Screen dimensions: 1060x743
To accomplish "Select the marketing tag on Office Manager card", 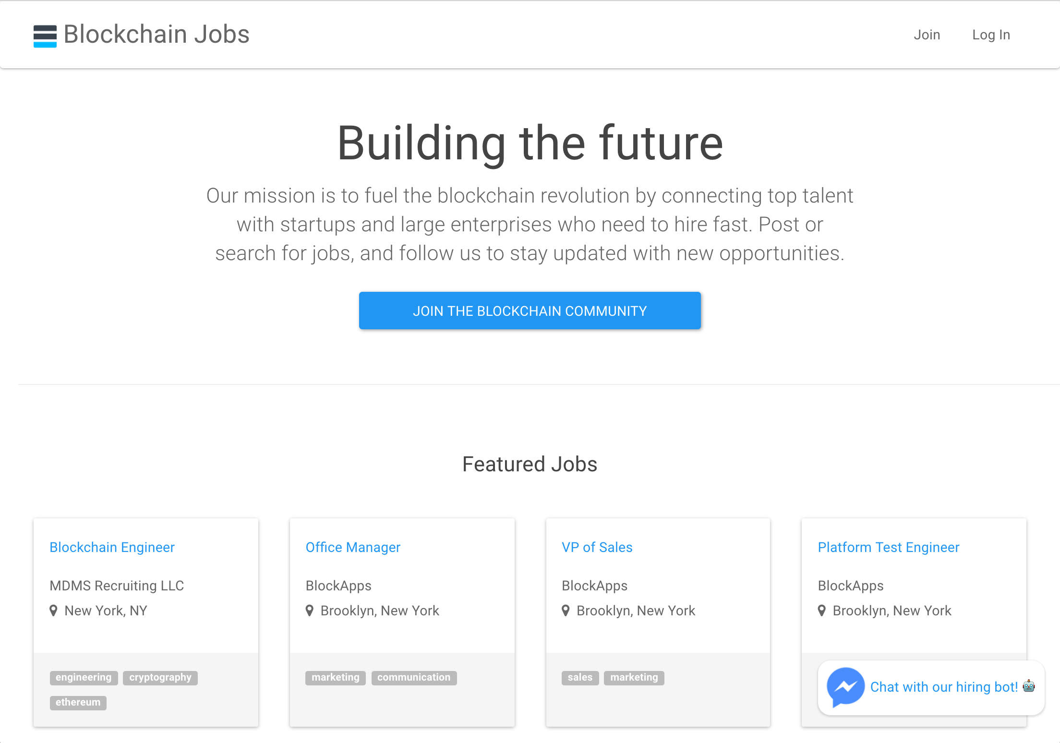I will 335,677.
